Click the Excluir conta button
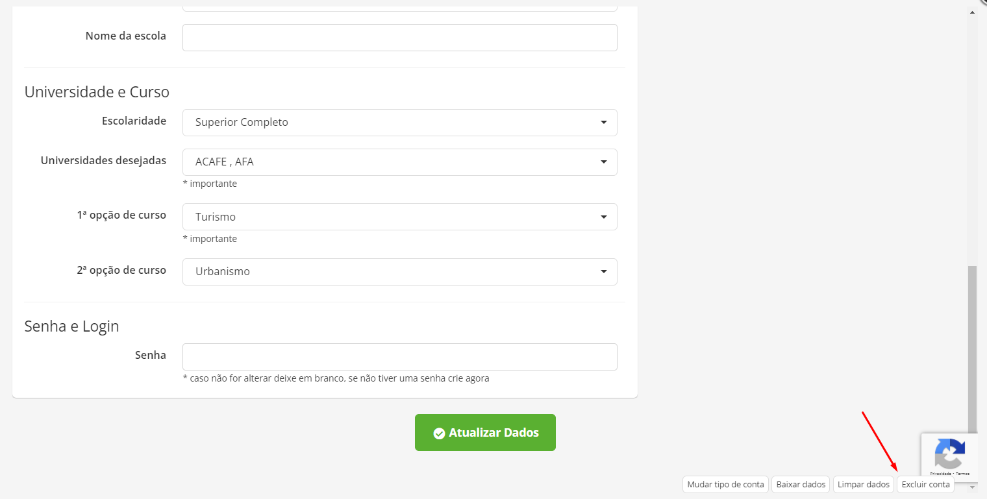987x499 pixels. coord(925,485)
